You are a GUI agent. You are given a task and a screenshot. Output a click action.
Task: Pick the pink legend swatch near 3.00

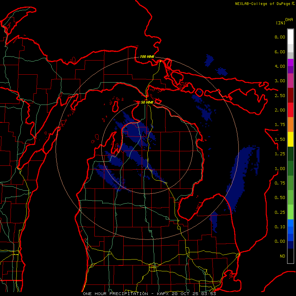click(x=290, y=81)
